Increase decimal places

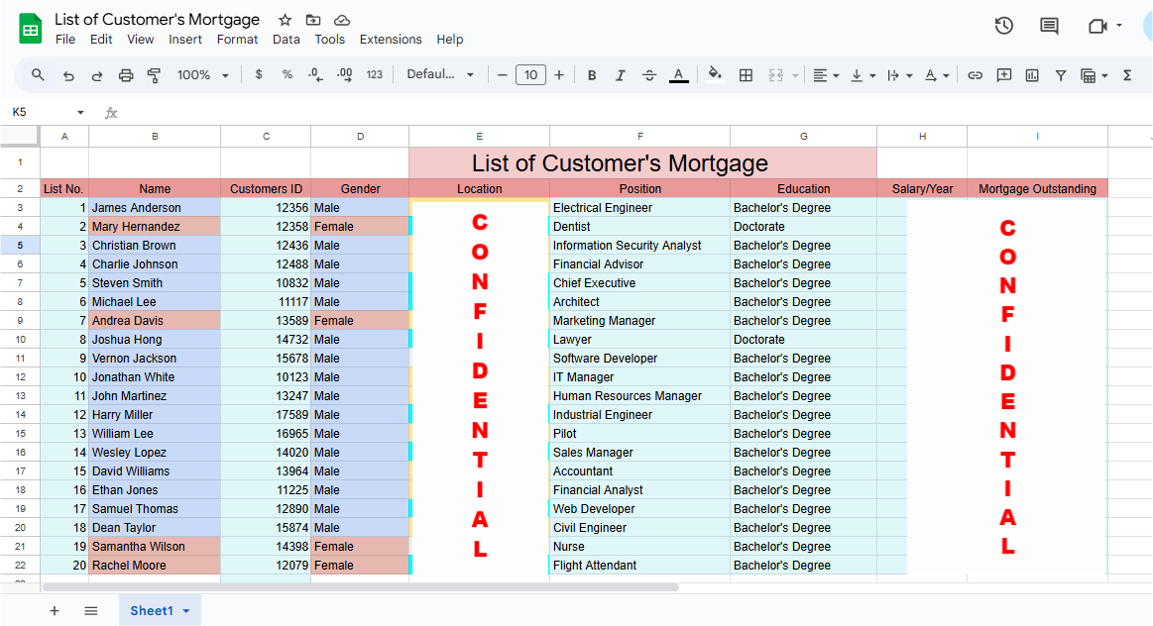pos(344,74)
